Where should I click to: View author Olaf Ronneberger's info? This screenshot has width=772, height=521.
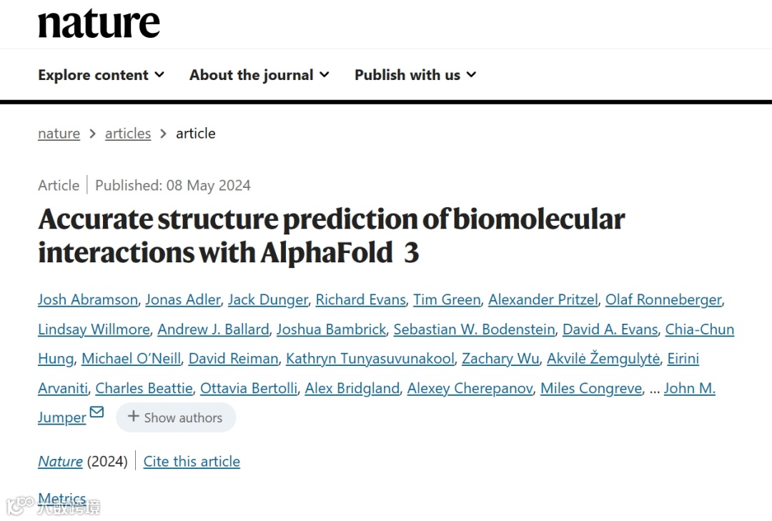(663, 299)
